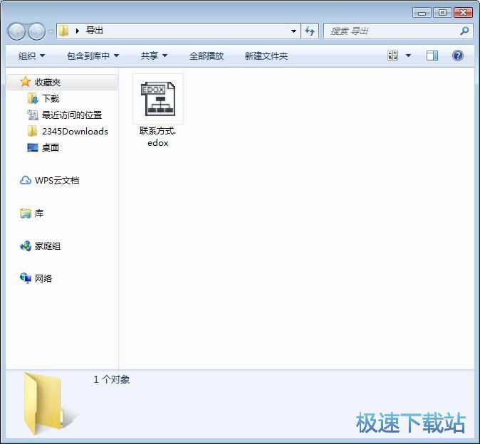480x444 pixels.
Task: Open the more view options dropdown arrow
Action: tap(408, 55)
